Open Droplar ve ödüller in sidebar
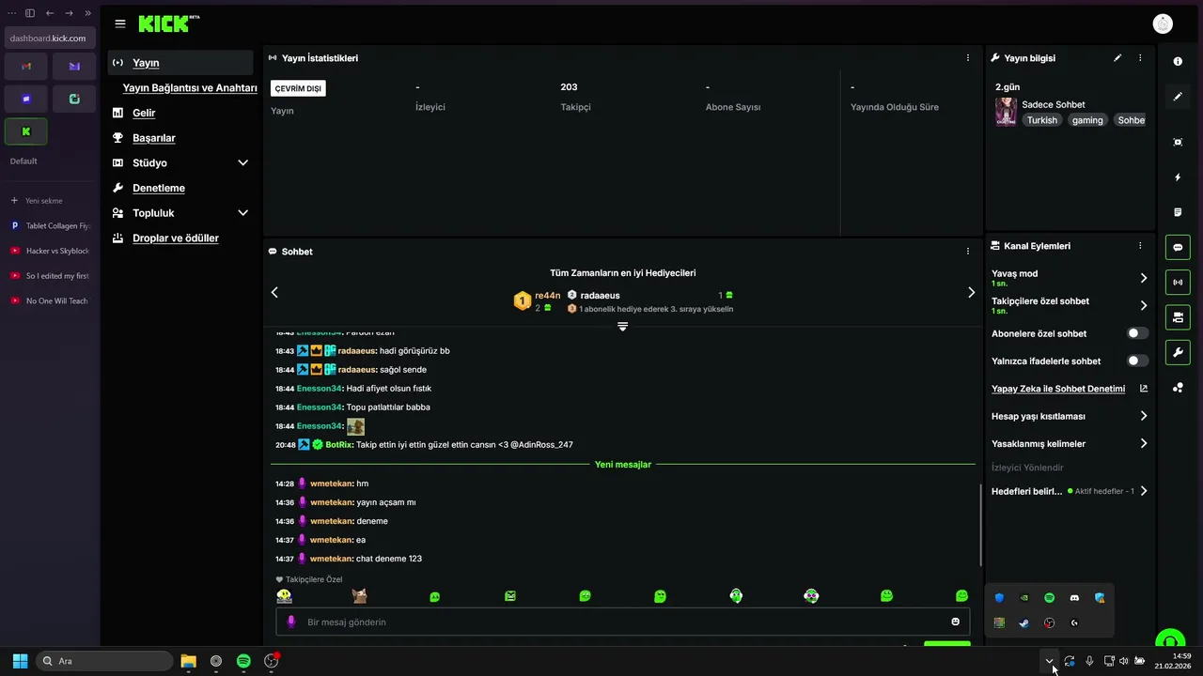This screenshot has width=1203, height=676. (x=176, y=238)
